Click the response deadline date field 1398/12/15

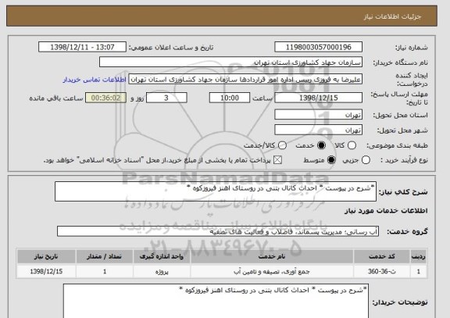tap(318, 98)
